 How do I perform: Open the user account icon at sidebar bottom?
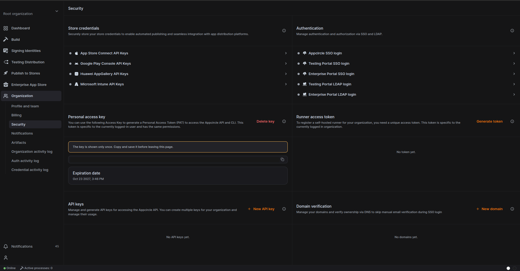tap(6, 258)
